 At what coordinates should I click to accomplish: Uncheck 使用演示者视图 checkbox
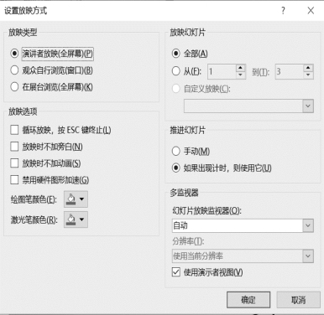coord(176,271)
